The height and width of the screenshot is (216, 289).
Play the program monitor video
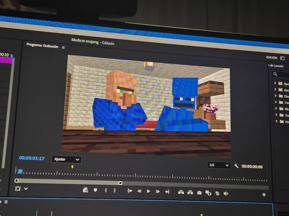point(148,191)
